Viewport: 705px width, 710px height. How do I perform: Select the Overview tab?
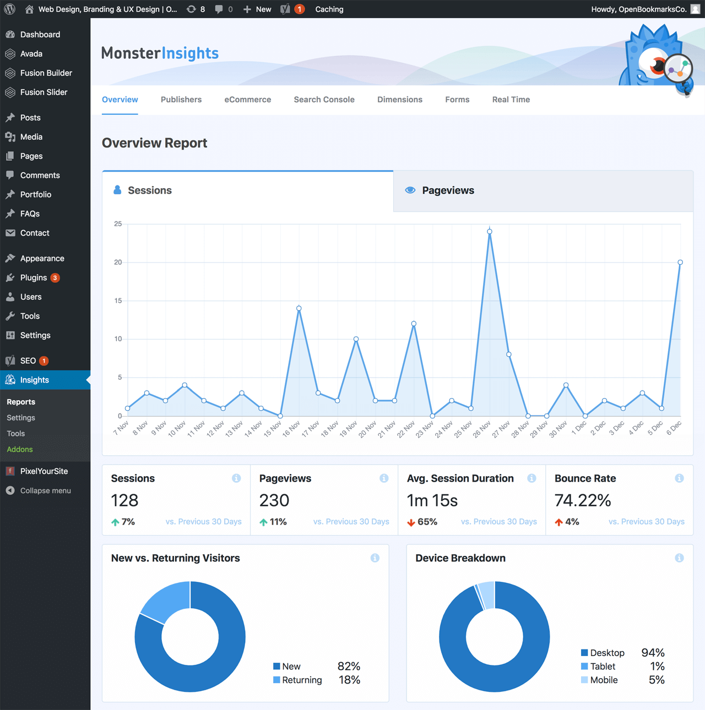click(120, 100)
